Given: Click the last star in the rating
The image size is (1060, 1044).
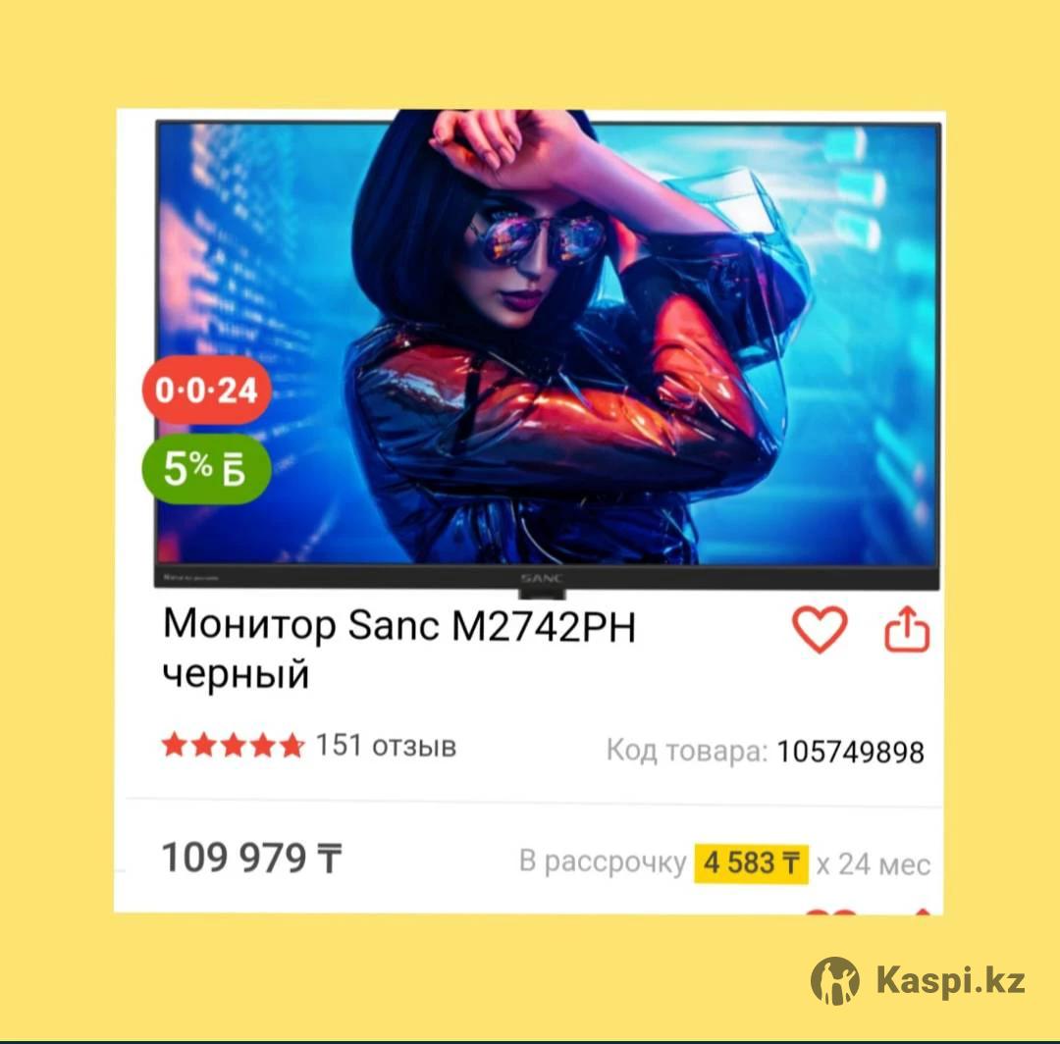Looking at the screenshot, I should pyautogui.click(x=291, y=746).
